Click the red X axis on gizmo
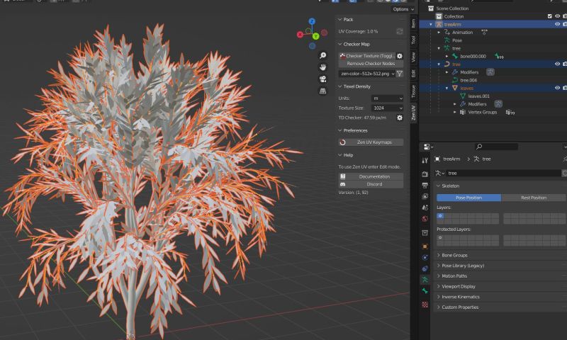 point(300,35)
